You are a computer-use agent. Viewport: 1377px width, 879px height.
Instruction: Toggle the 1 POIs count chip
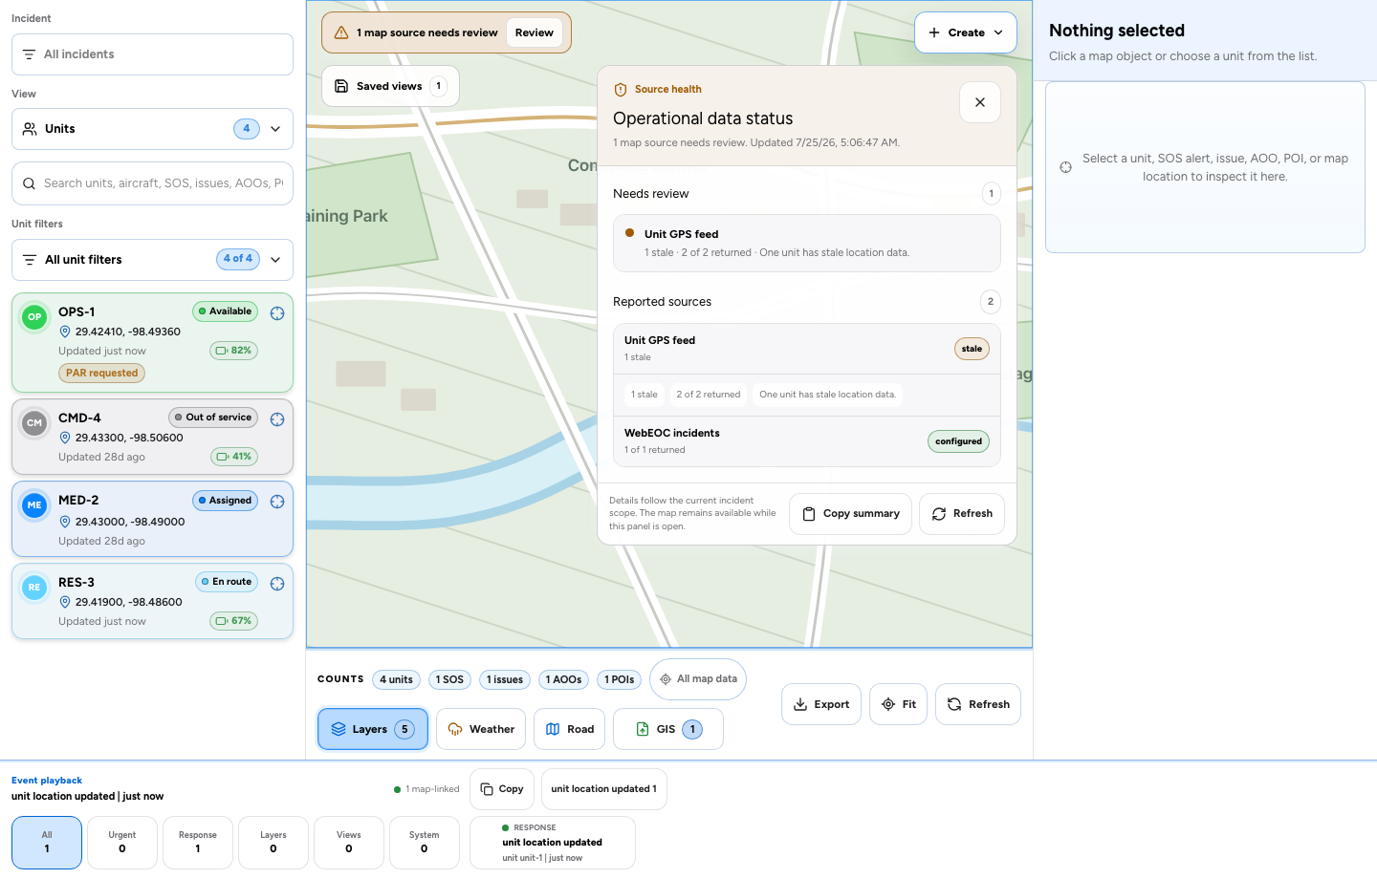(619, 679)
